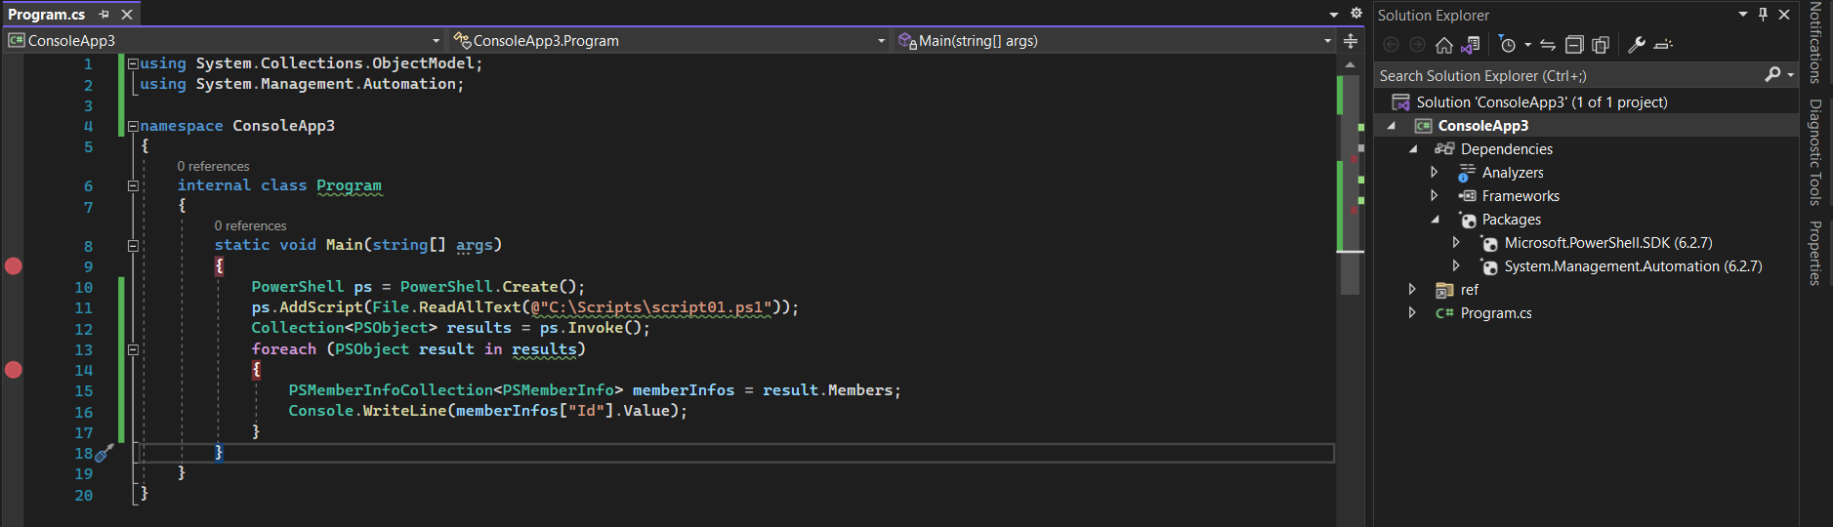Image resolution: width=1833 pixels, height=527 pixels.
Task: Toggle the breakpoint on line 14
Action: 14,370
